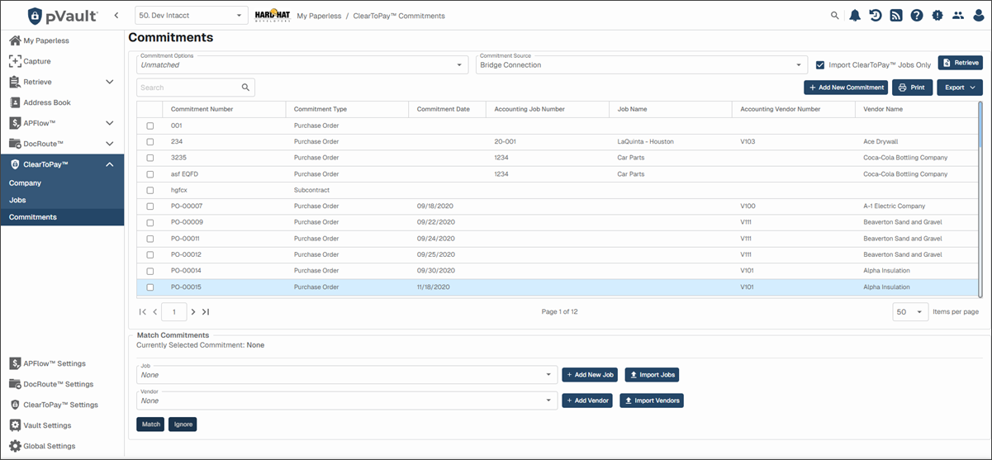Go to the next page of results
This screenshot has height=460, width=992.
tap(193, 312)
